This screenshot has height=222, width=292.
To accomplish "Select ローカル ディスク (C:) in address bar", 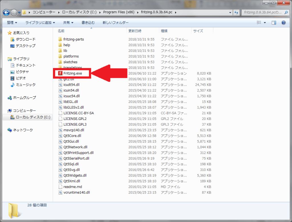I will click(x=79, y=12).
